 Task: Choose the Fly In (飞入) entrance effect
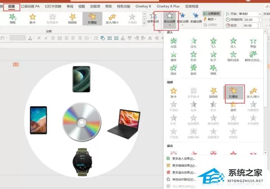pos(213,43)
